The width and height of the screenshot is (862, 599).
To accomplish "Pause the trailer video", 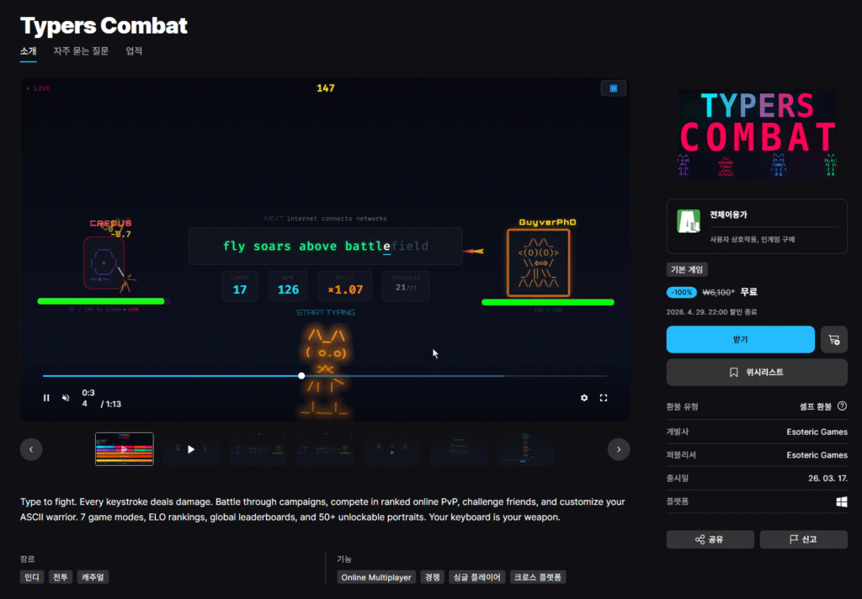I will click(x=46, y=398).
